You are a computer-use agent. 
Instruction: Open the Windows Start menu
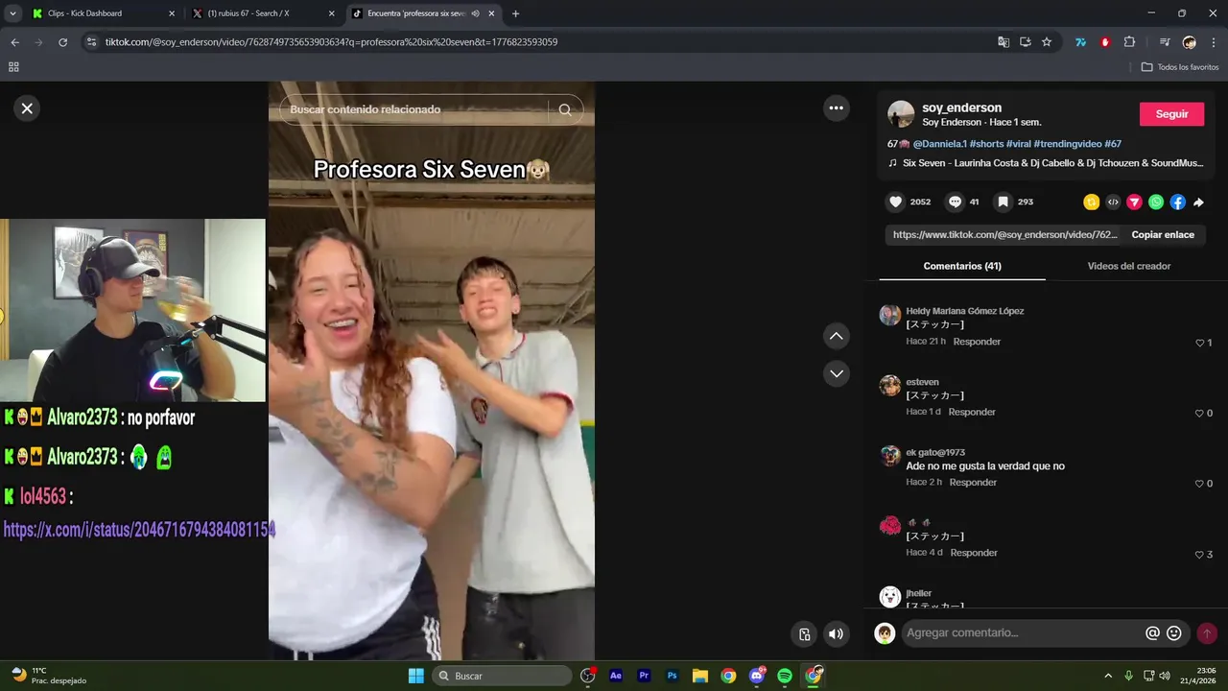coord(416,676)
